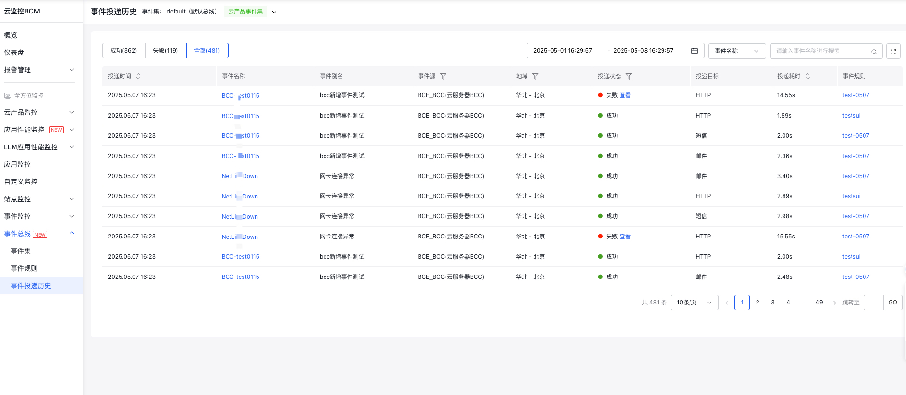Open 概览 in the sidebar

coord(11,35)
